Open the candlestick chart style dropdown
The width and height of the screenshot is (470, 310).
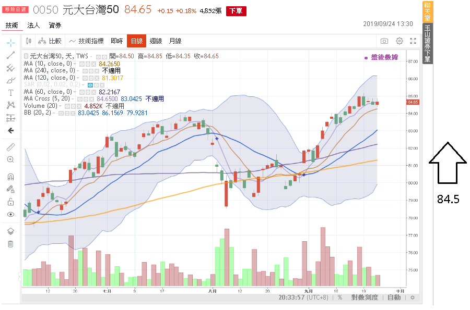coord(29,41)
